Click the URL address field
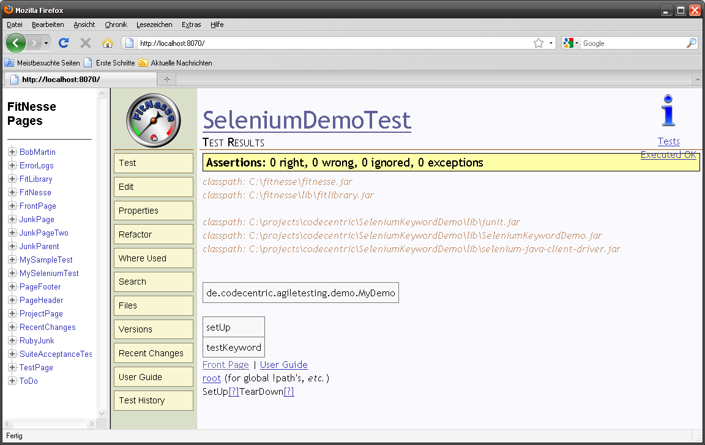The image size is (705, 445). point(334,43)
